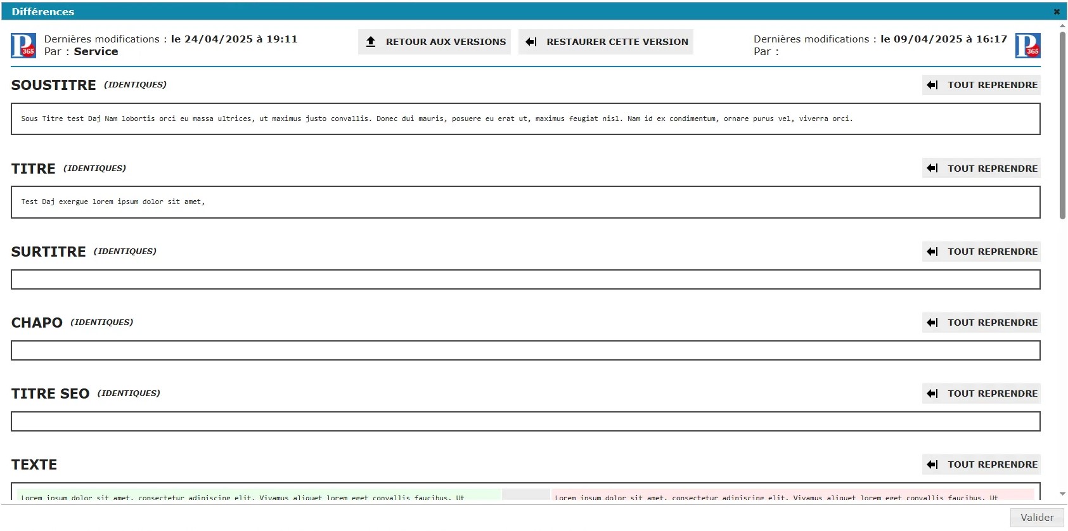Click the vertical scrollbar thumb
This screenshot has width=1068, height=531.
pos(1062,127)
